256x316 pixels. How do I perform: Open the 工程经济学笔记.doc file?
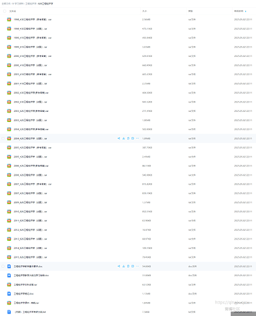(23, 294)
